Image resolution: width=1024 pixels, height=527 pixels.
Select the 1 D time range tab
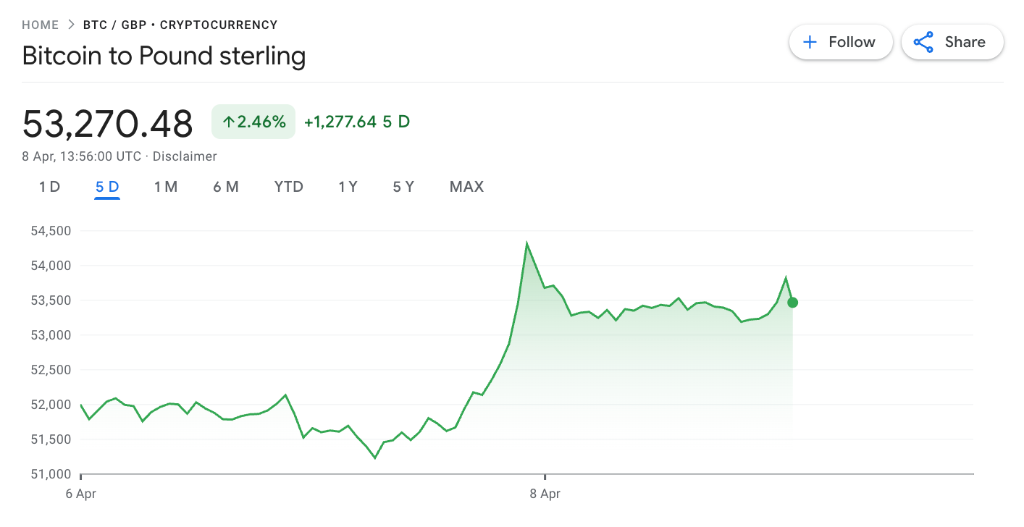pos(49,187)
